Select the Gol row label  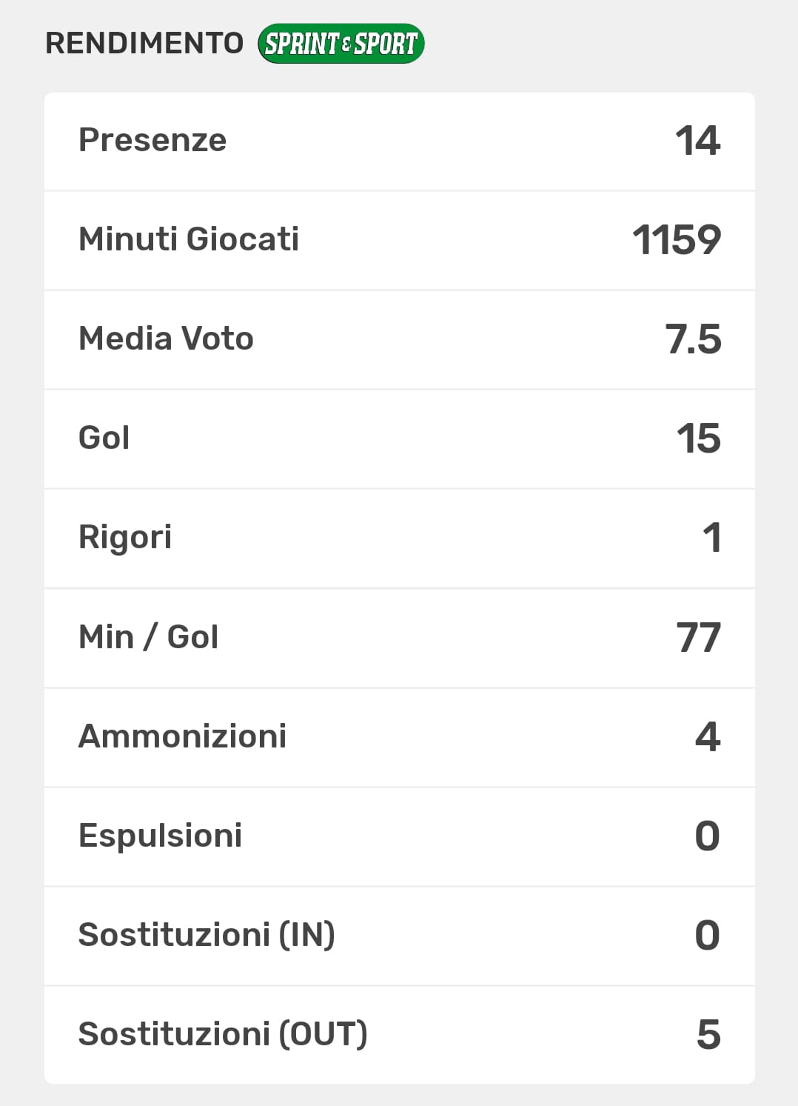(x=104, y=438)
